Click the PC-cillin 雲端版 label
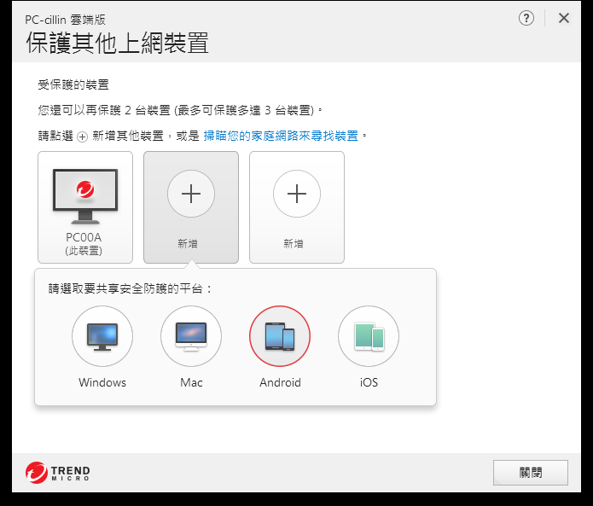This screenshot has width=593, height=506. 65,20
